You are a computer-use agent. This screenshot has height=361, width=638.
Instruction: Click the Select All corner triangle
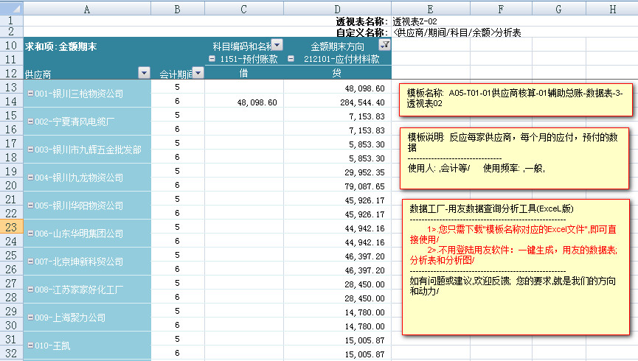(11, 8)
